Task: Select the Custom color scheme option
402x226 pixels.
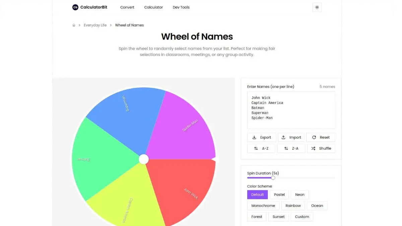Action: point(302,217)
